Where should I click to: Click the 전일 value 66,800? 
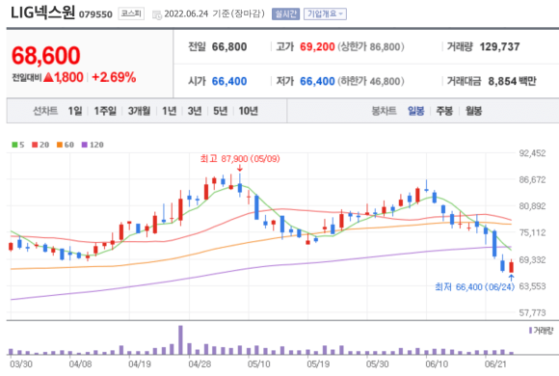[x=229, y=46]
